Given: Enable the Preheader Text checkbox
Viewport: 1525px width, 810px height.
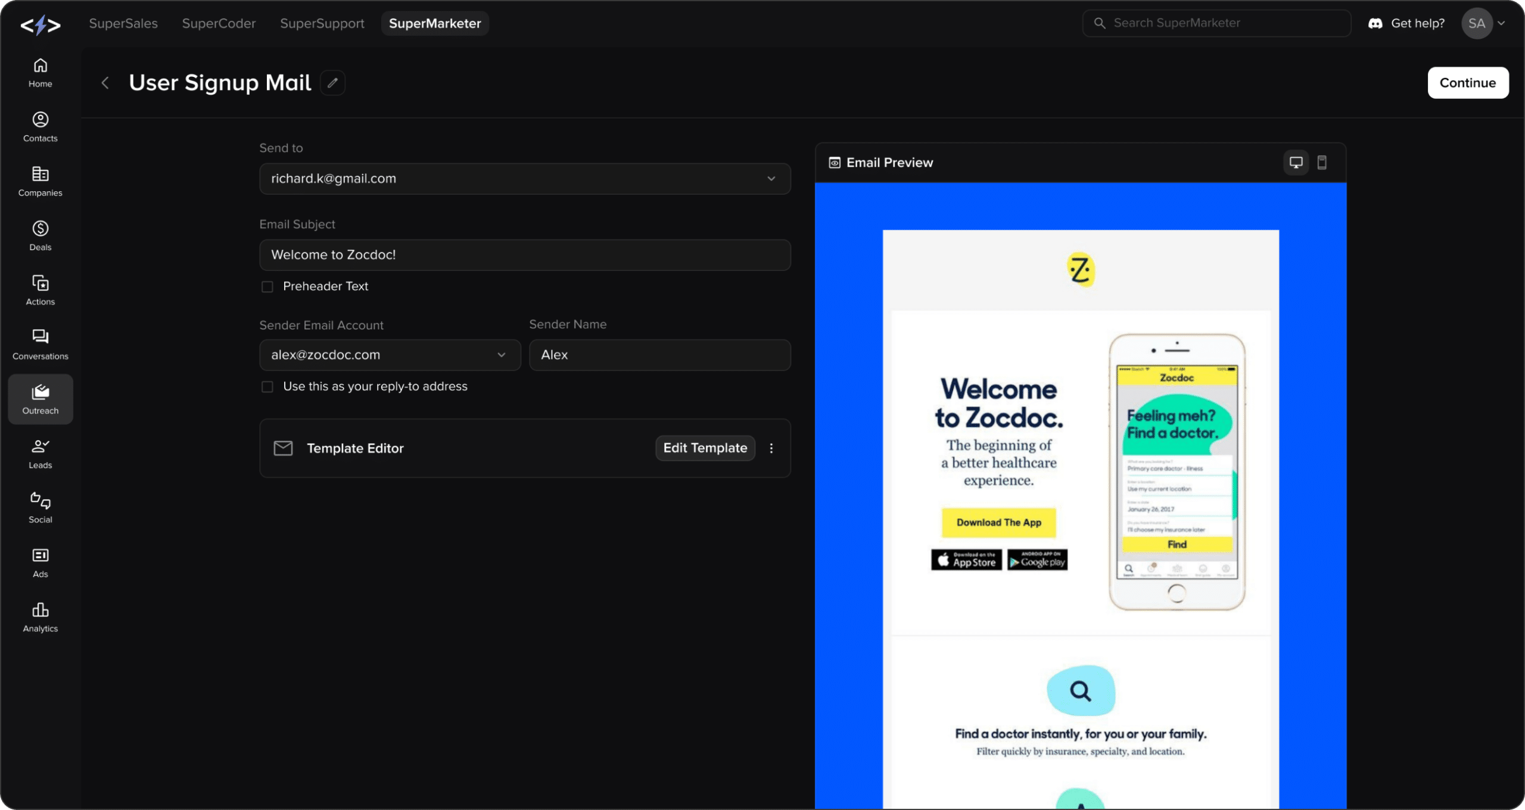Looking at the screenshot, I should pos(267,287).
